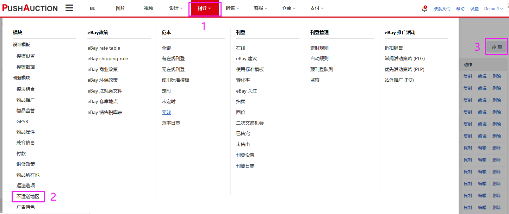The width and height of the screenshot is (509, 214).
Task: Open 不运送地区 module
Action: click(x=28, y=196)
